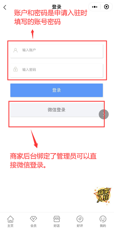
Task: Tap the gray floating arrow circle
Action: [x=104, y=114]
